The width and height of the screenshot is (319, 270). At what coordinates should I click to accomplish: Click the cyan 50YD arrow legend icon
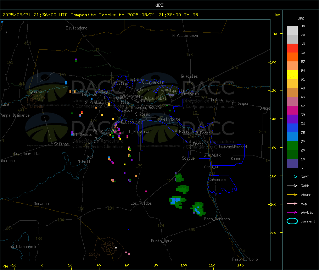[x=292, y=177]
